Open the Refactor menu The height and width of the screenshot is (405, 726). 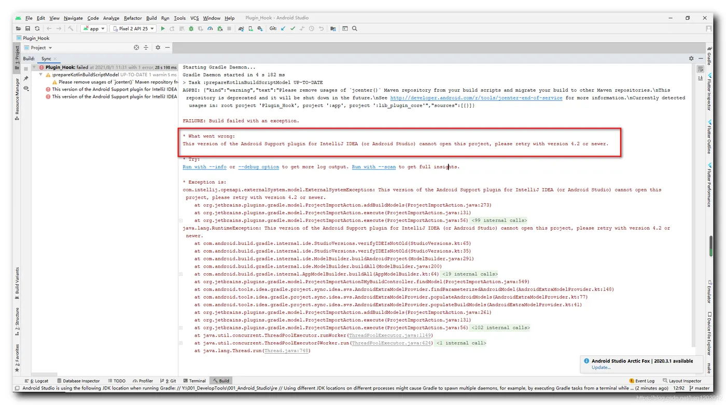click(133, 18)
